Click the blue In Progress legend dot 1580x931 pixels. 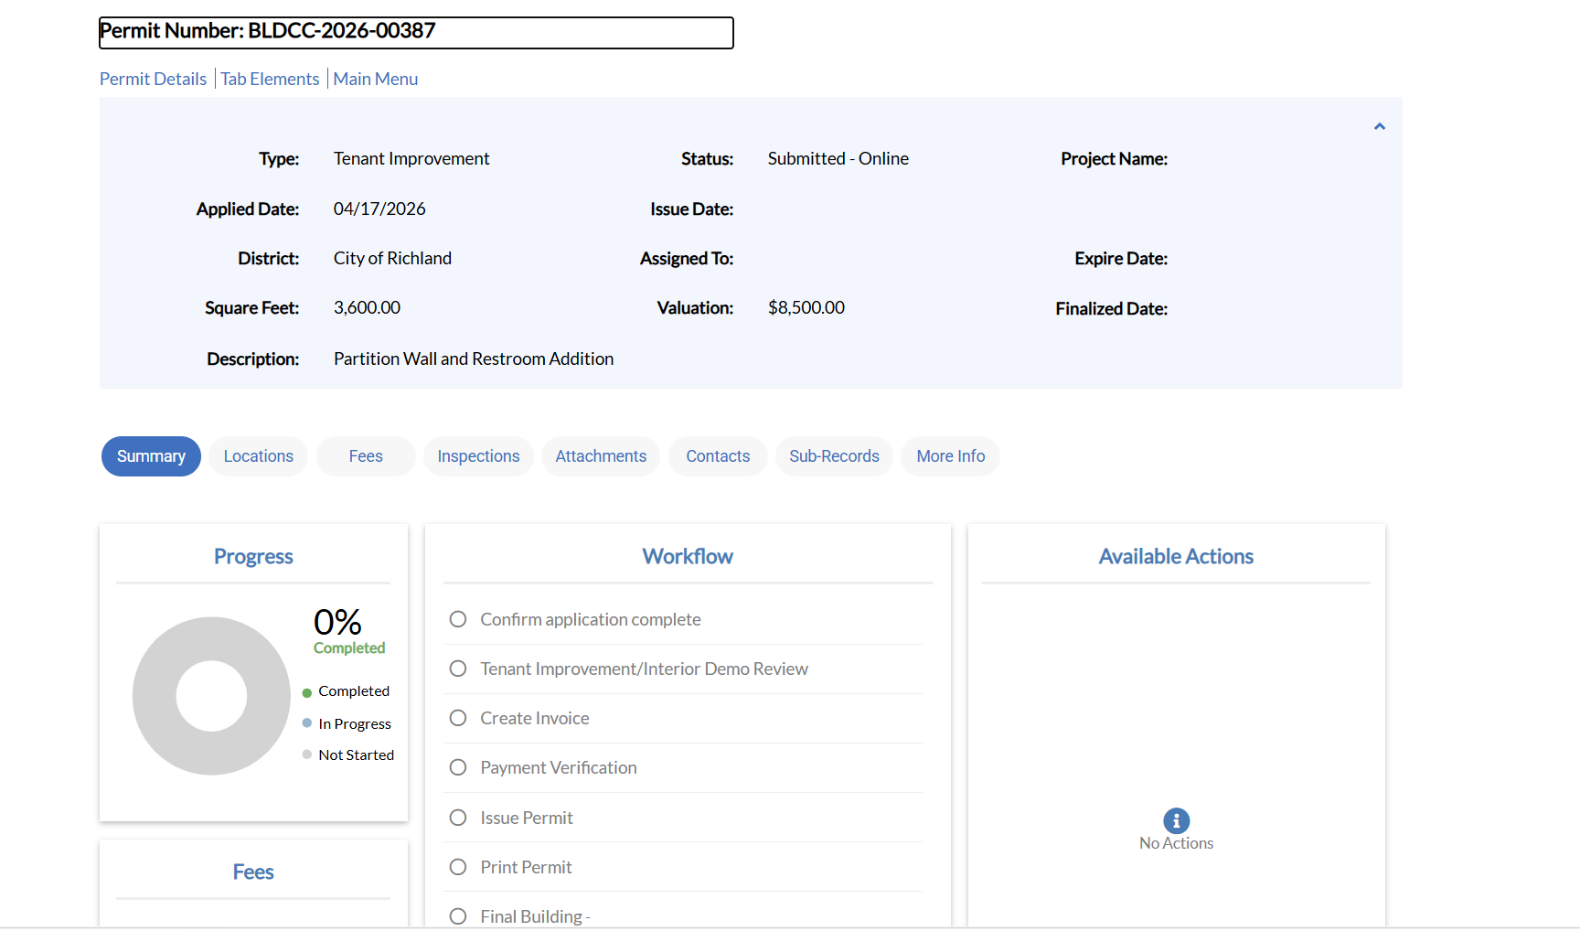(x=307, y=723)
